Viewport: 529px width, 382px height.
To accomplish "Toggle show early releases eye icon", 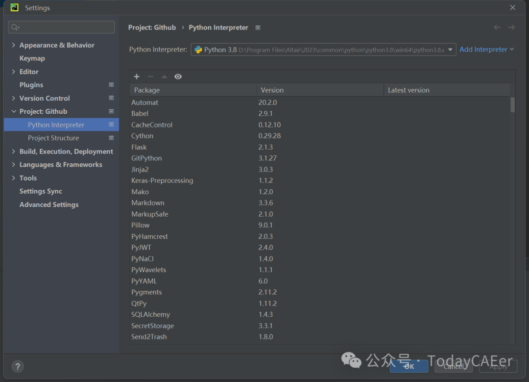I will pos(178,76).
